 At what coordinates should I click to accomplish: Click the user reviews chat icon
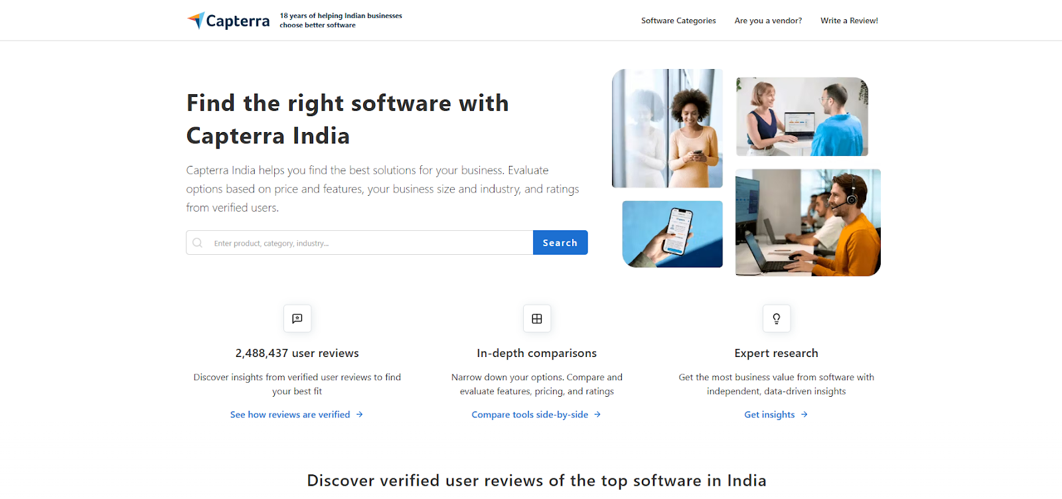coord(297,319)
